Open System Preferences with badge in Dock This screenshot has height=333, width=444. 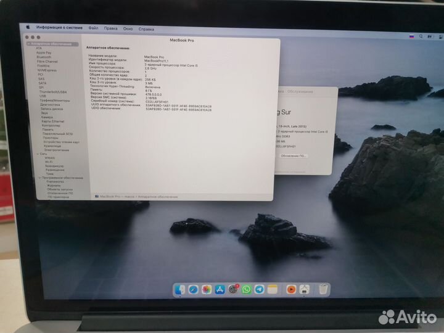[233, 289]
